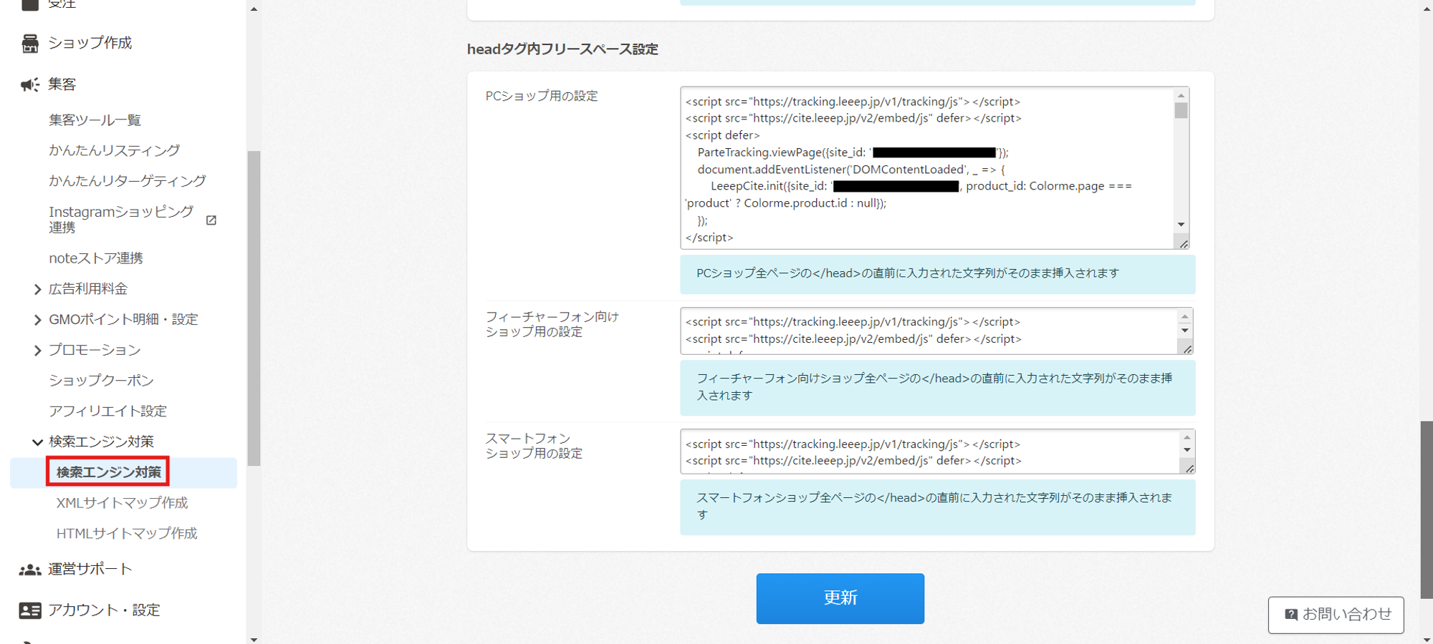Open the external link icon for Instagram shopping
1433x644 pixels.
pos(211,220)
